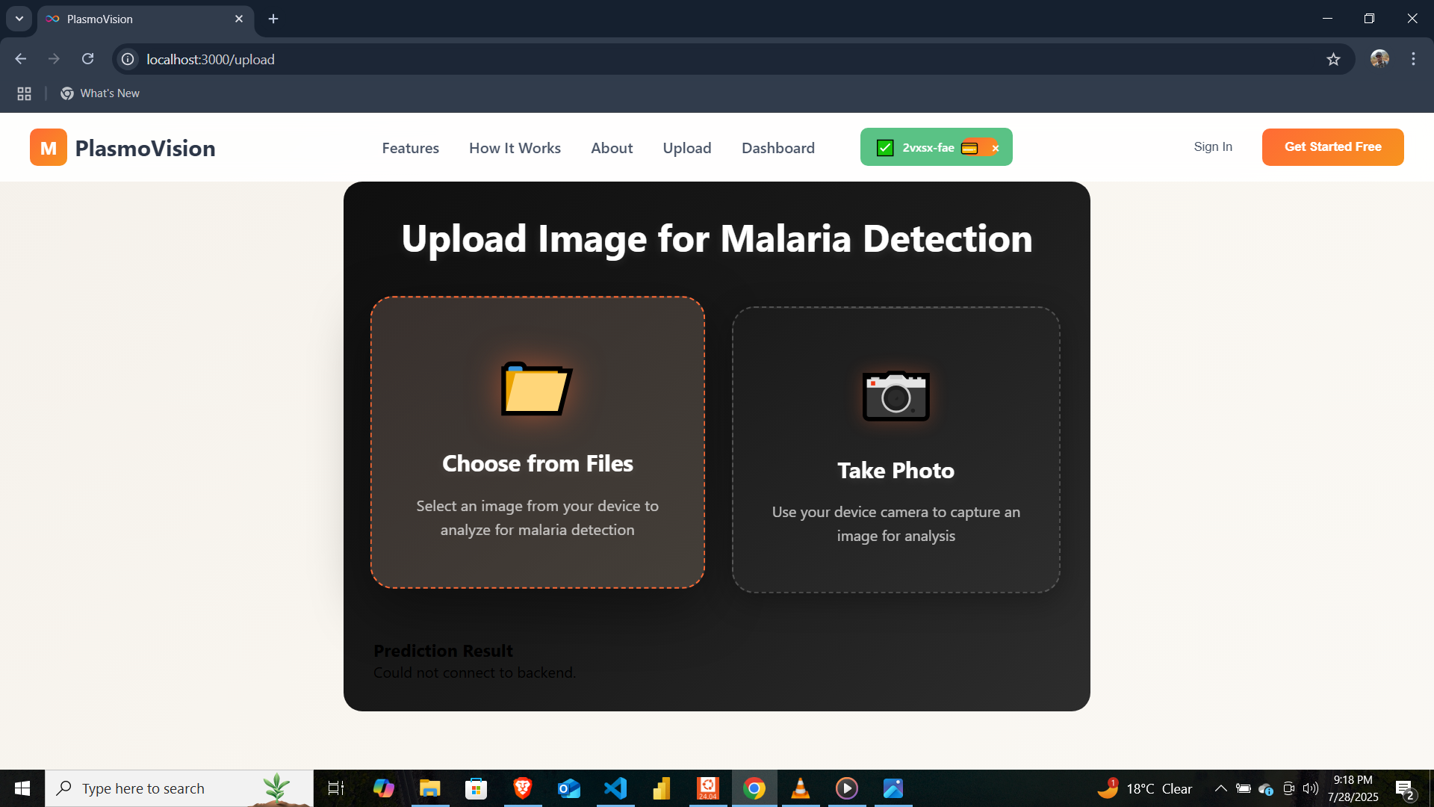Image resolution: width=1434 pixels, height=807 pixels.
Task: Click the Sign In link
Action: coord(1212,147)
